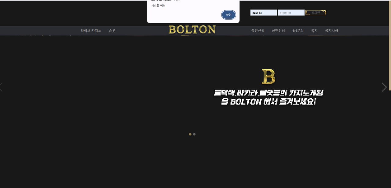Click the masked password input field
This screenshot has width=391, height=188.
point(291,13)
